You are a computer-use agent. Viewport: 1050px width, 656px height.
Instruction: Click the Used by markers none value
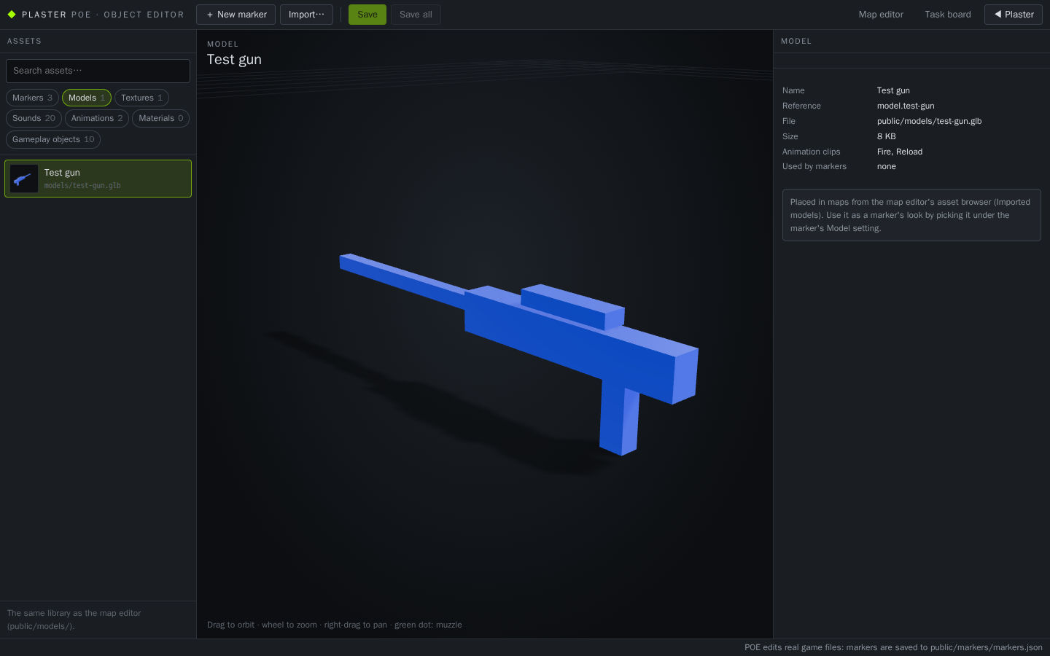point(887,166)
